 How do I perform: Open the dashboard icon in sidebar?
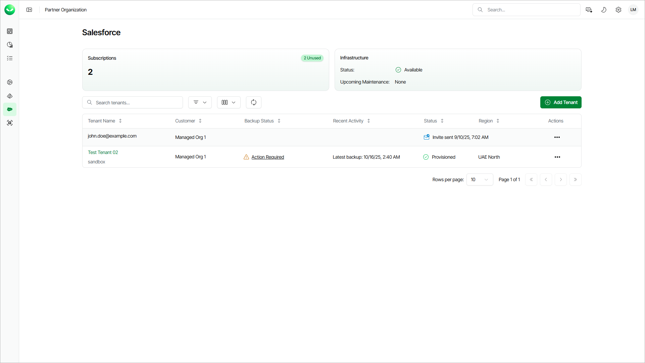10,31
